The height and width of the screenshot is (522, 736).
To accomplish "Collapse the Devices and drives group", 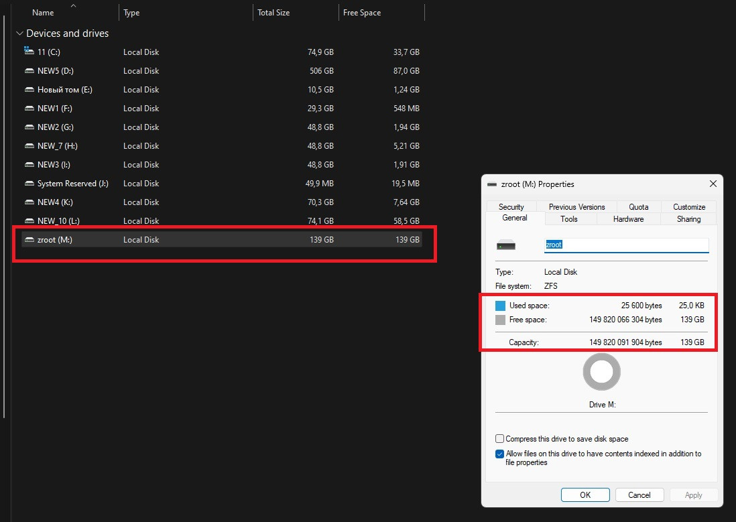I will (19, 34).
